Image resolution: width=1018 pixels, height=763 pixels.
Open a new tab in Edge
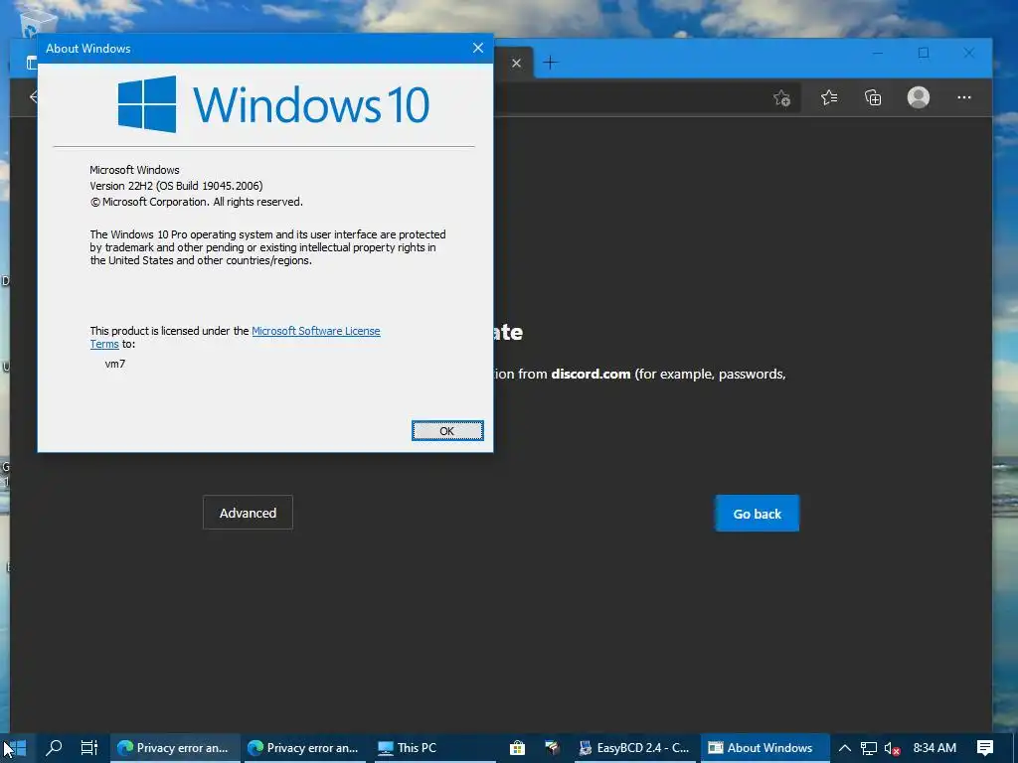pyautogui.click(x=550, y=63)
